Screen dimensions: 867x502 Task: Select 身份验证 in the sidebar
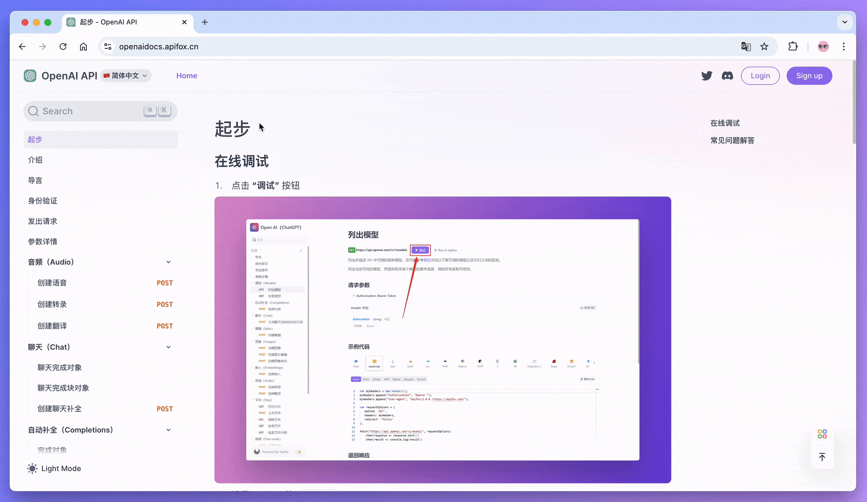[x=43, y=200]
